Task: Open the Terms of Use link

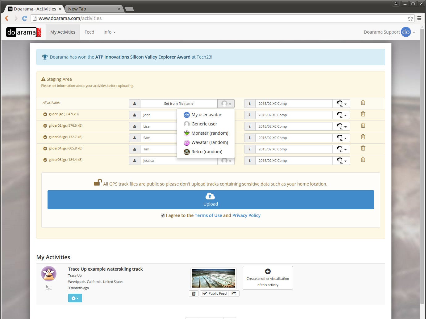Action: pyautogui.click(x=208, y=215)
